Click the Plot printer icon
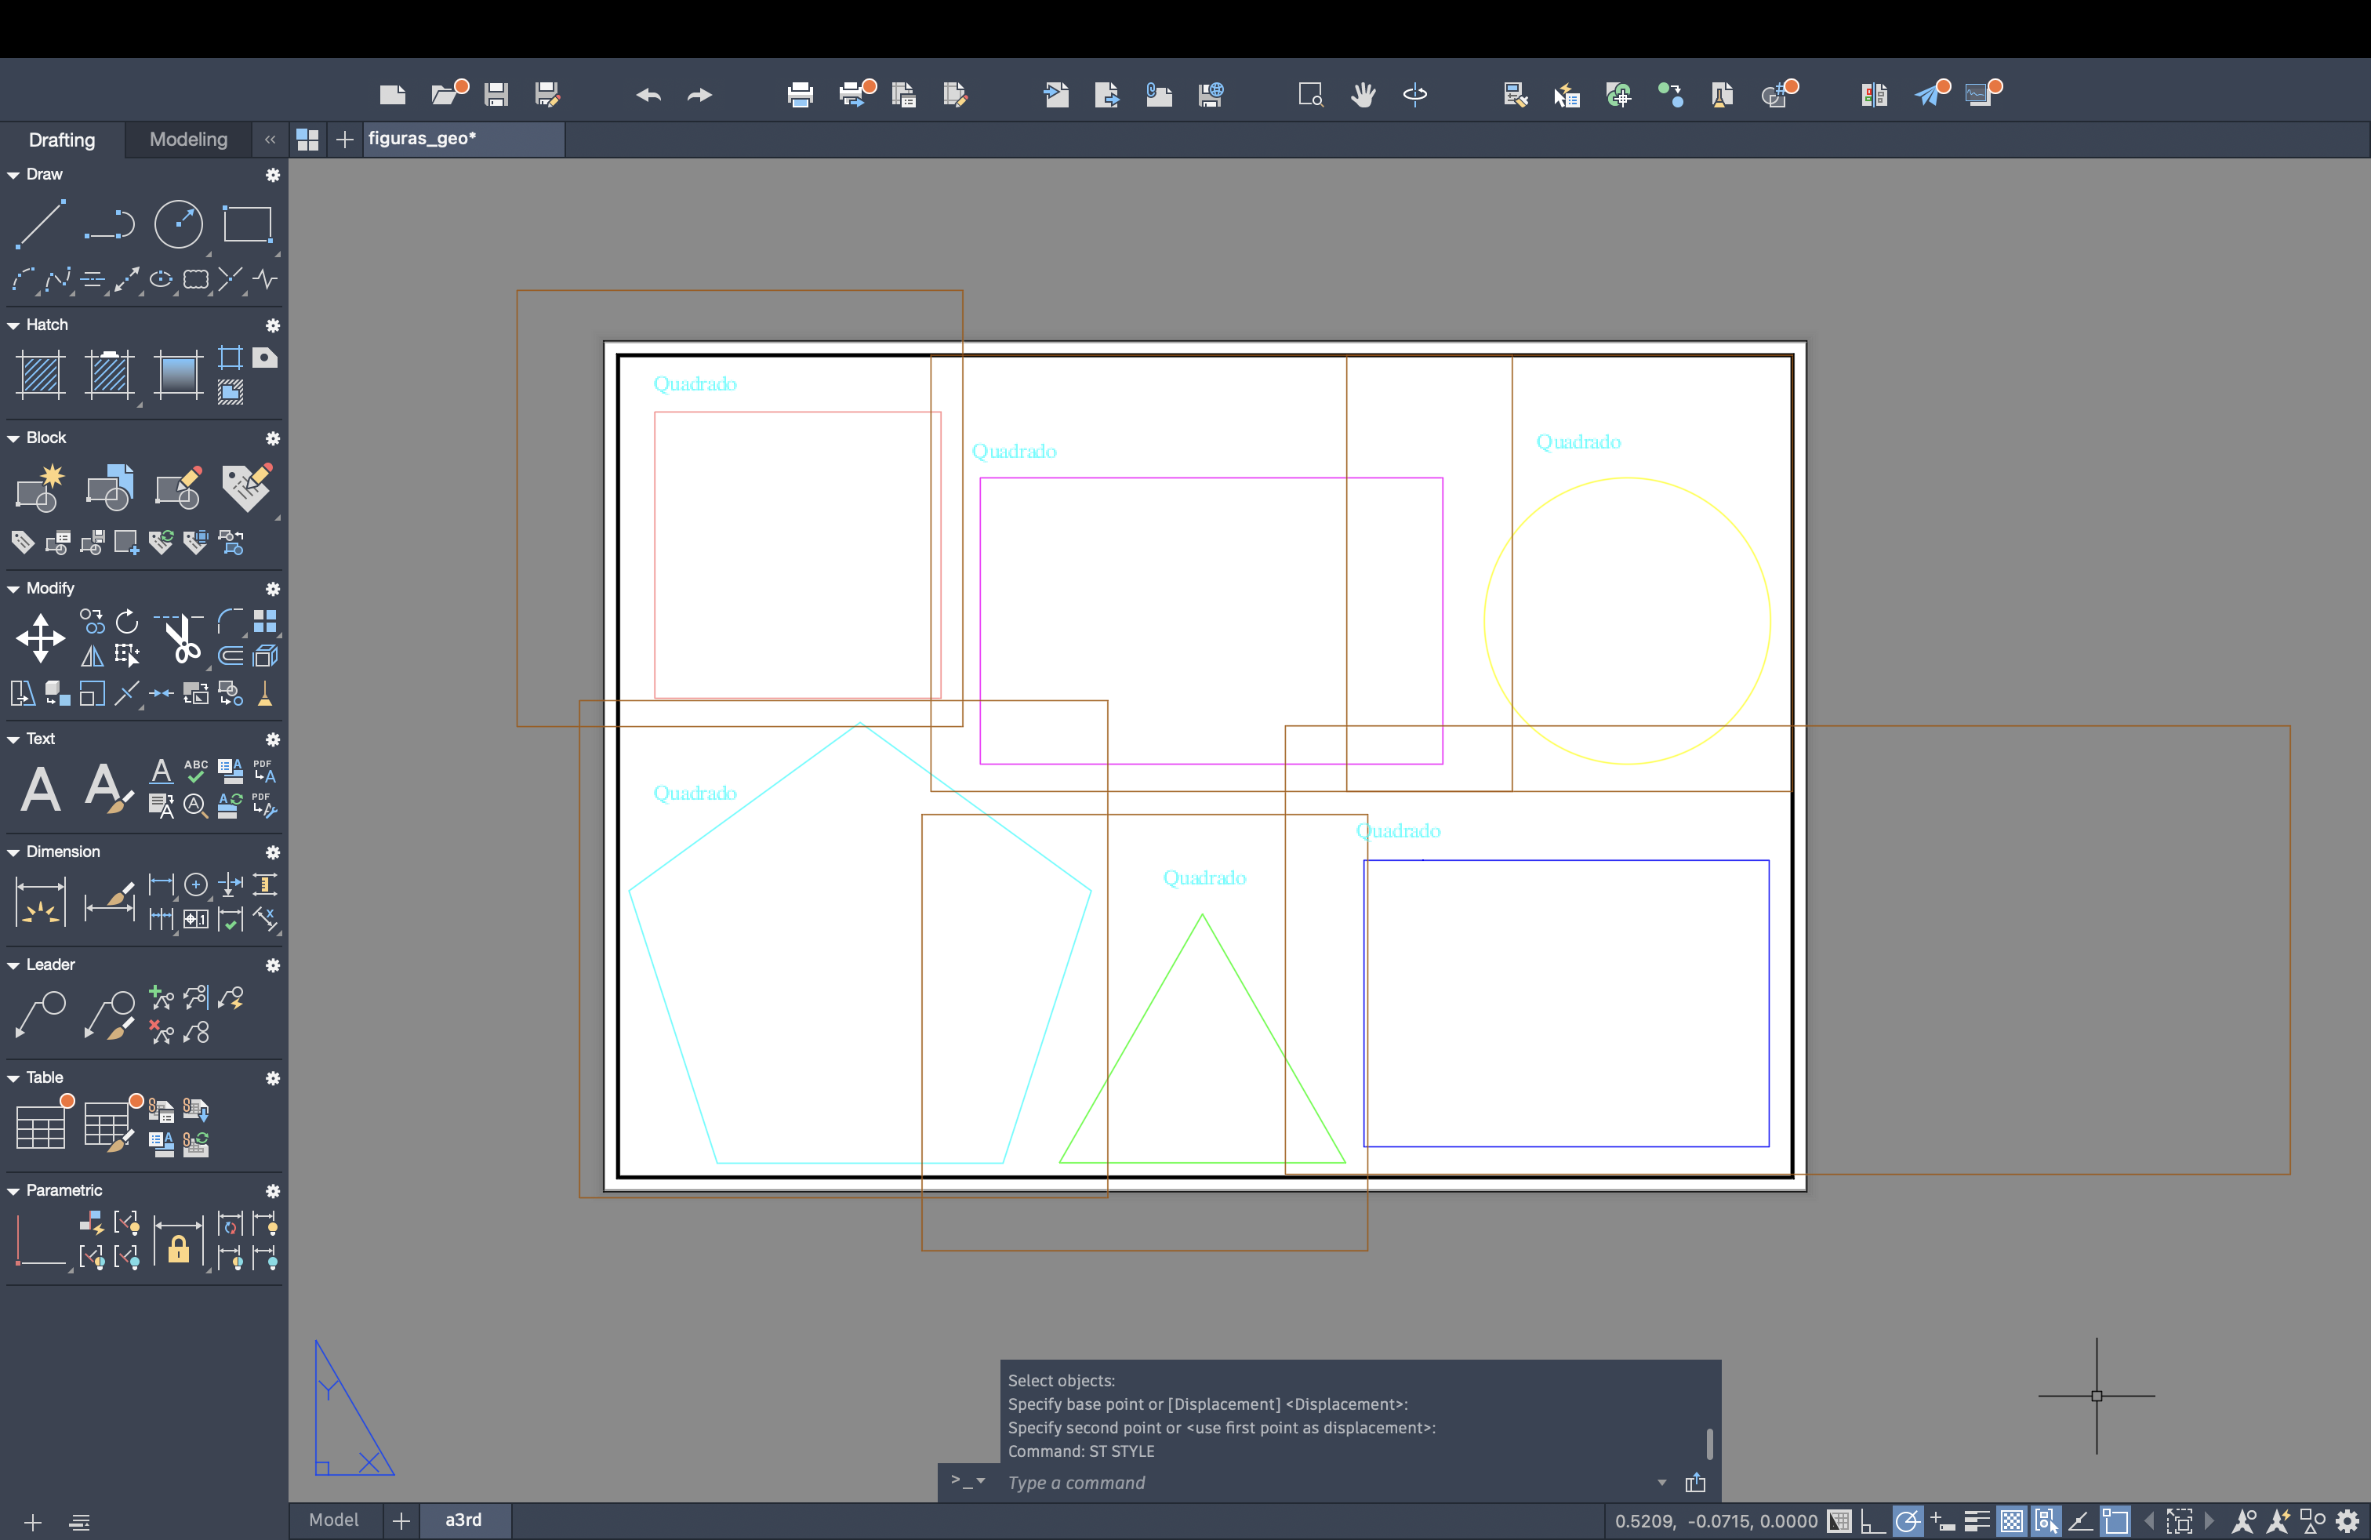 point(799,95)
